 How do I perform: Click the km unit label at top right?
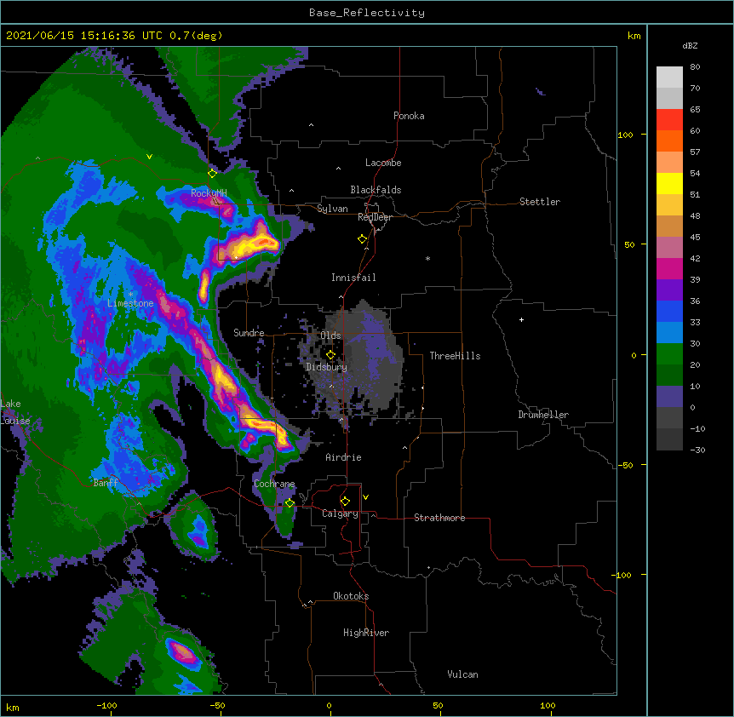tap(634, 36)
